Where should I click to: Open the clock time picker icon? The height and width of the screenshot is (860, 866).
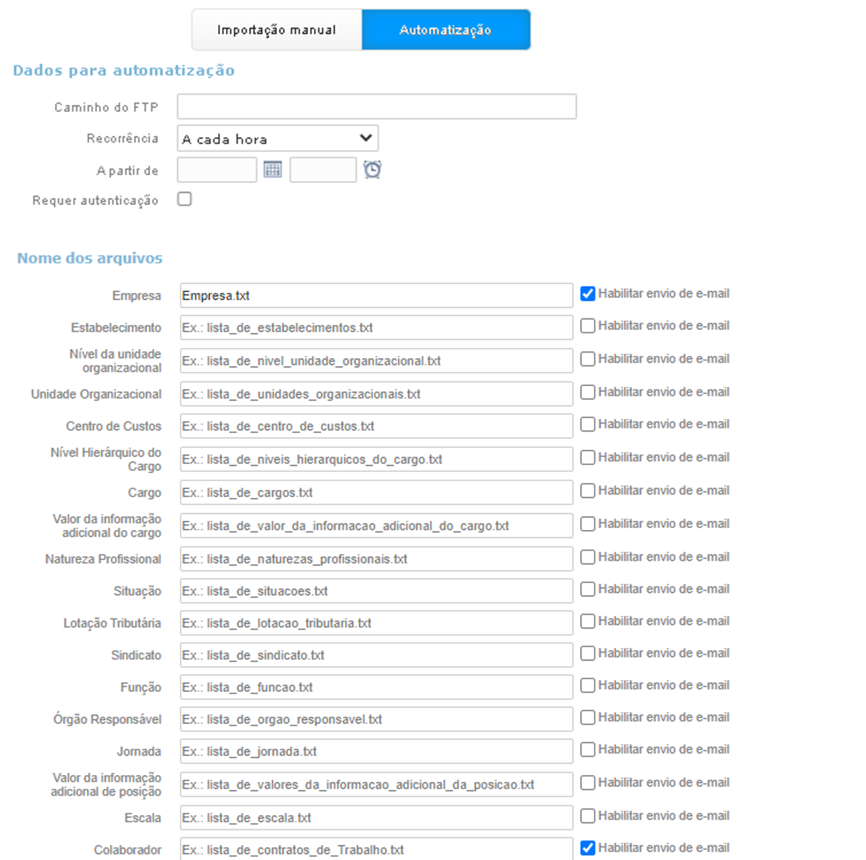coord(372,170)
